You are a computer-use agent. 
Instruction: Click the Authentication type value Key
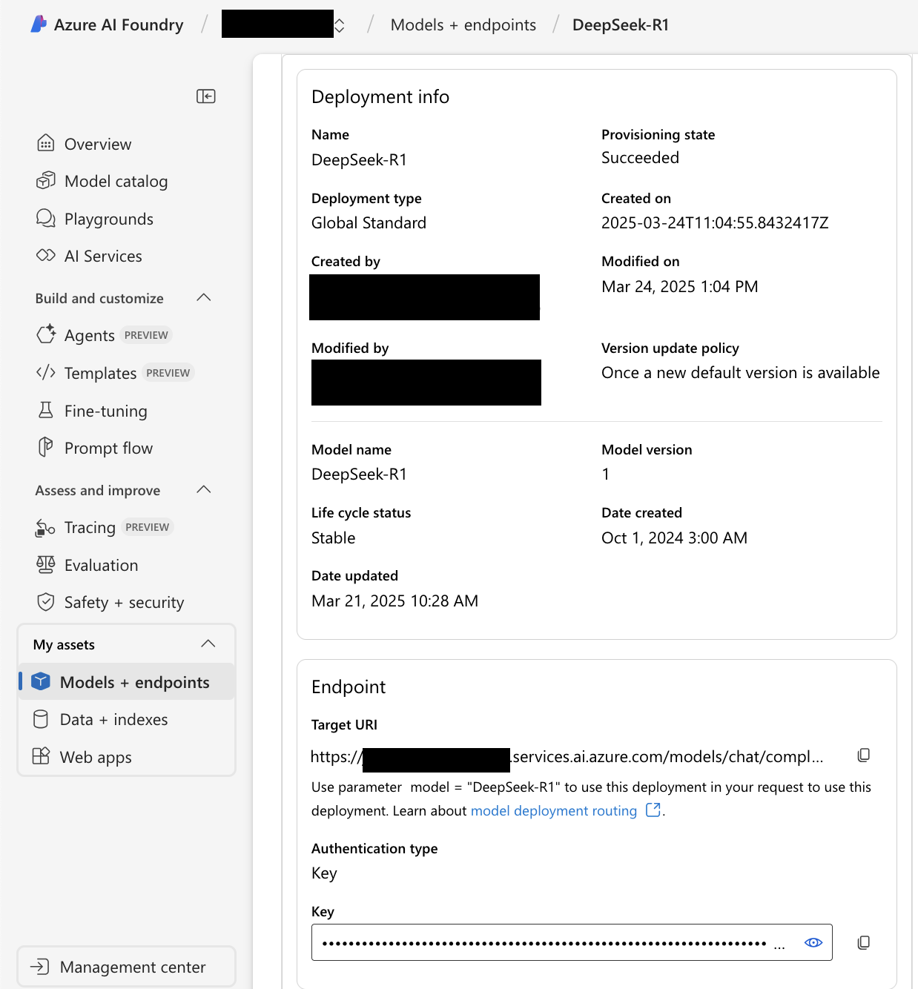pyautogui.click(x=324, y=873)
